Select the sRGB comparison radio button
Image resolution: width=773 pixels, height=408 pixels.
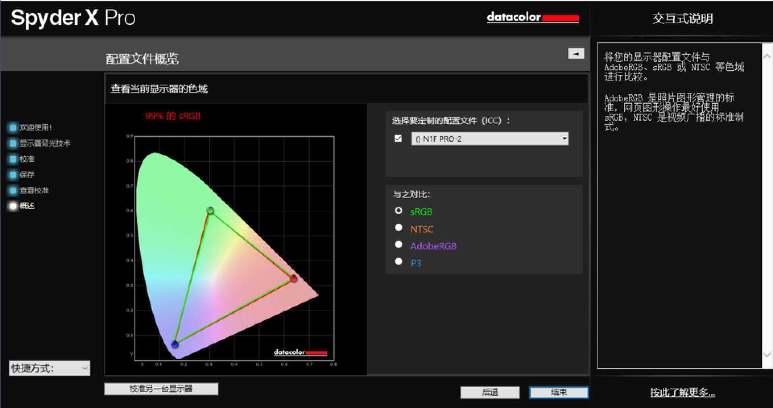[399, 211]
